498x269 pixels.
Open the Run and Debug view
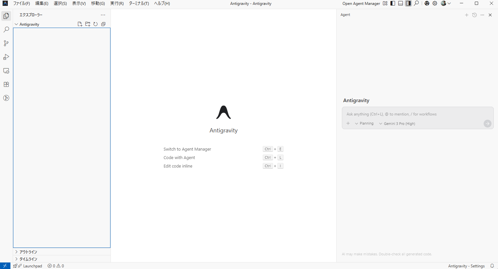[6, 57]
